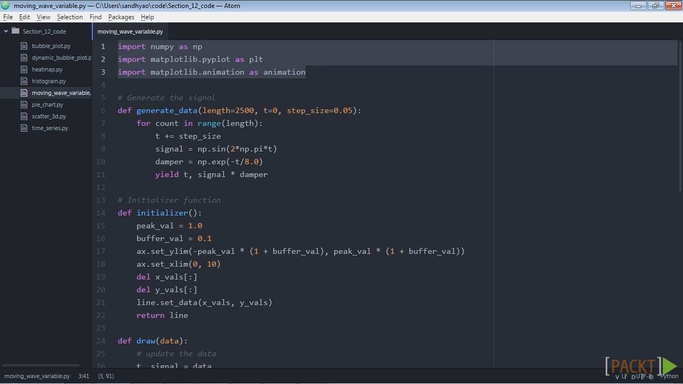This screenshot has height=384, width=683.
Task: Open dynamic_bubble_plot file in tree
Action: coord(61,58)
